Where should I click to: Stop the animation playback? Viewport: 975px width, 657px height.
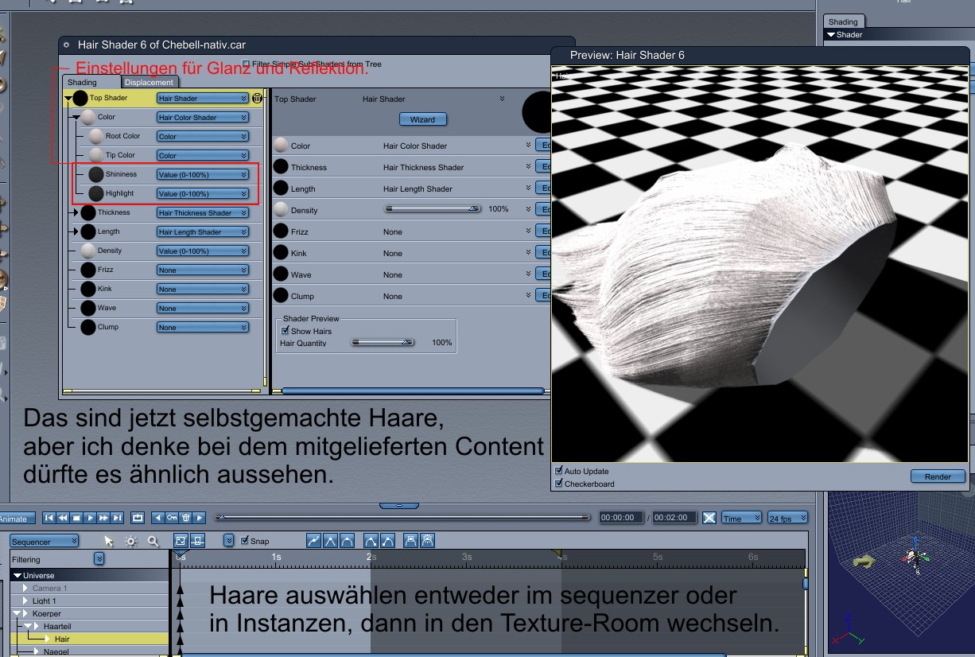click(76, 518)
